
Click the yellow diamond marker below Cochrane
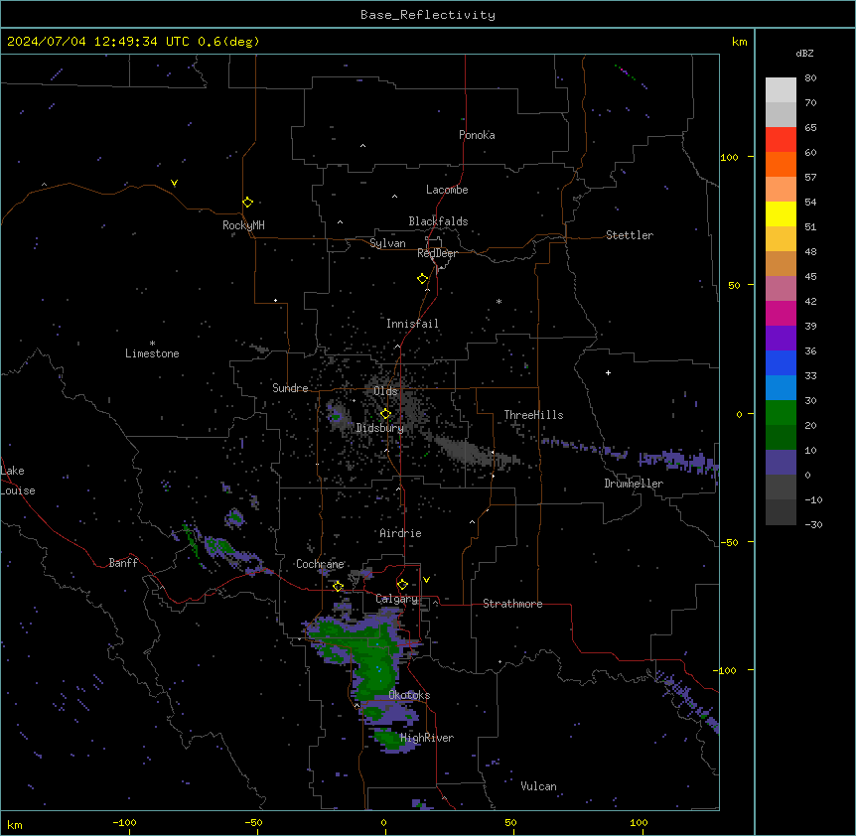coord(338,586)
